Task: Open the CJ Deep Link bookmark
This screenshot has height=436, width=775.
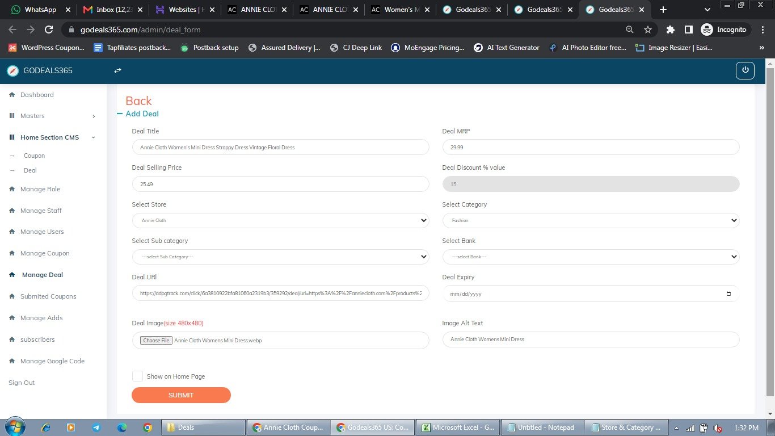Action: [356, 48]
